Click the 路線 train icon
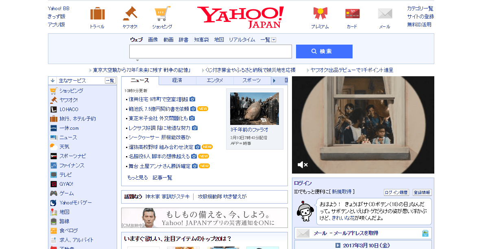Screen dimensions: 477x249 [x=54, y=221]
